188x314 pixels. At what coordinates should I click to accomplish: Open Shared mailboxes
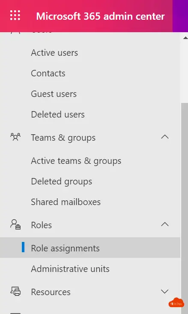click(x=66, y=202)
